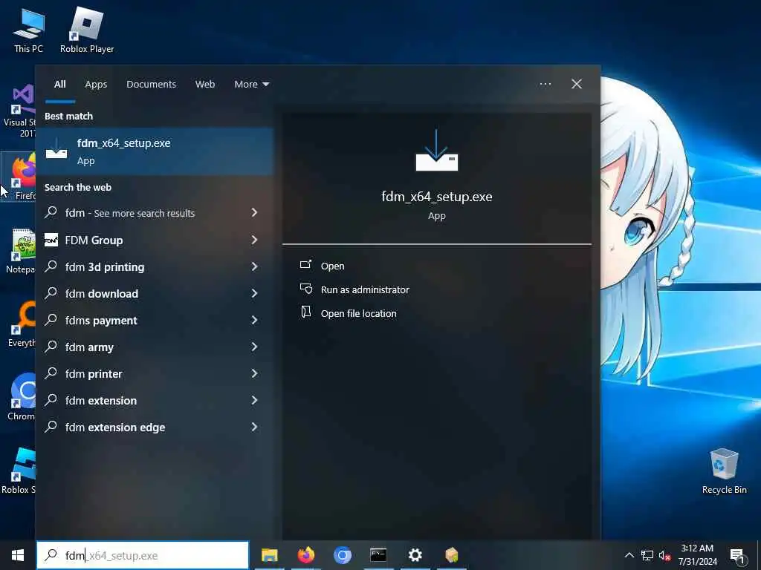Open the fdm_x64_setup.exe best match result

155,151
